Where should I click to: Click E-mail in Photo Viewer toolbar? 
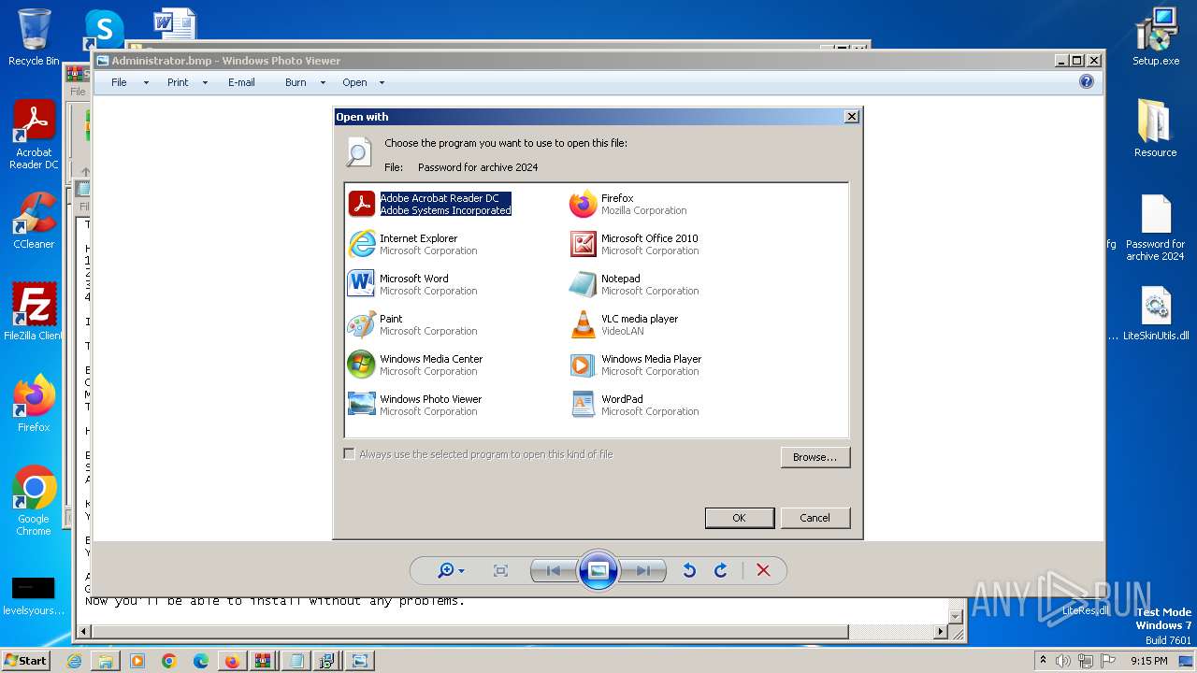tap(241, 82)
